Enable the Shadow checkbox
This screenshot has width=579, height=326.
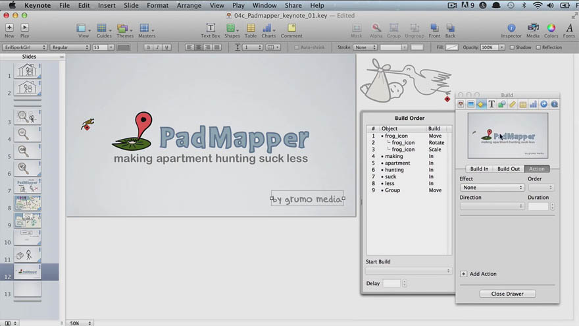512,47
